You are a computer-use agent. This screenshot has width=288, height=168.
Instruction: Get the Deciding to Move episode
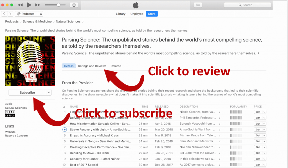click(258, 153)
